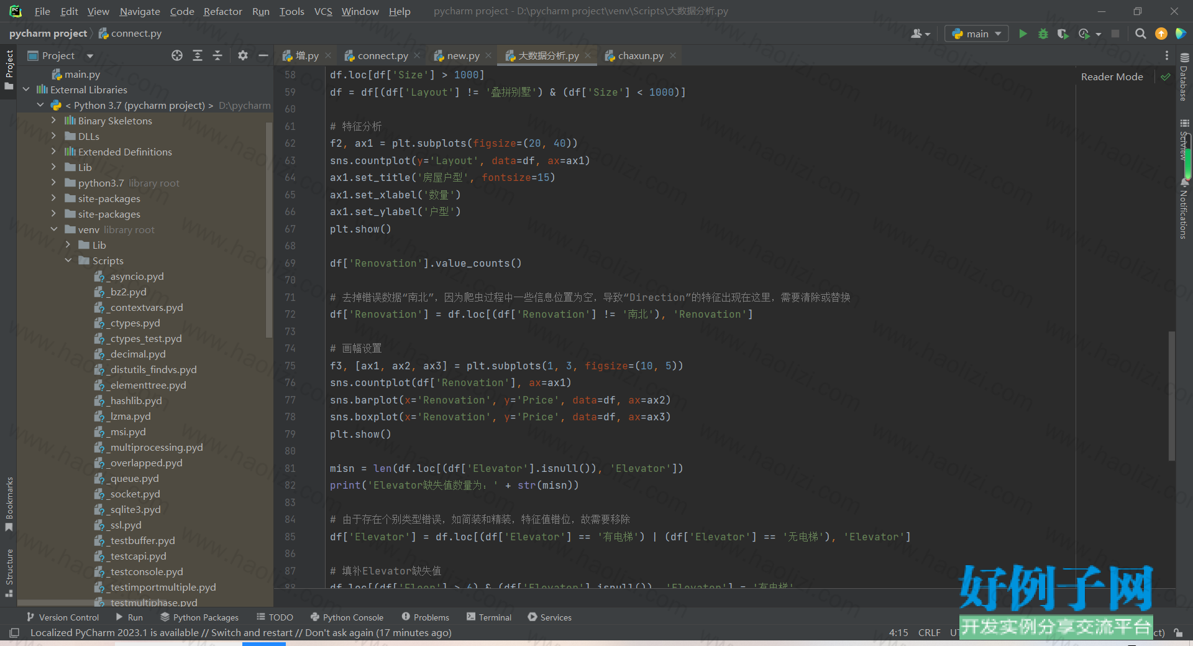Click the inspections green checkmark

(x=1166, y=76)
